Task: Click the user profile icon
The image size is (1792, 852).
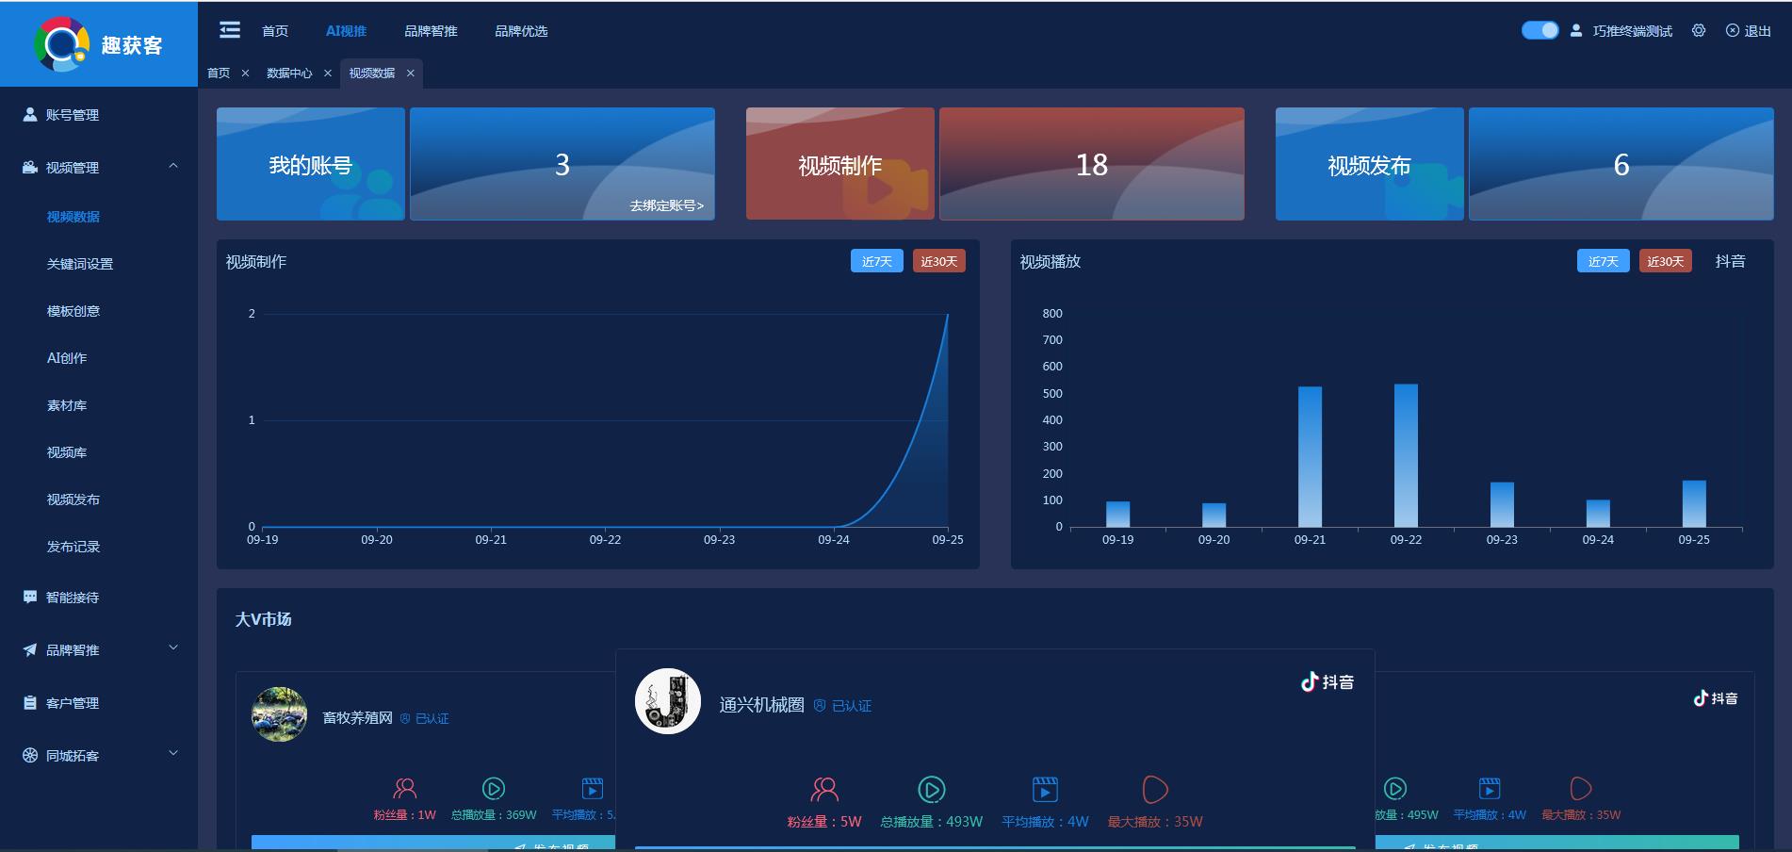Action: (x=1576, y=30)
